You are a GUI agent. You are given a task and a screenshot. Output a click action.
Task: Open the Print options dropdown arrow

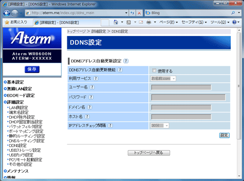[x=155, y=22]
